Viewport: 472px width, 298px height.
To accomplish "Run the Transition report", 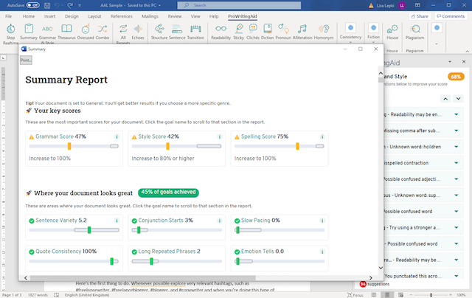I will pos(195,29).
